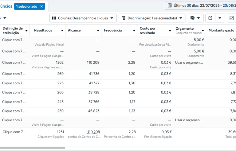The width and height of the screenshot is (236, 151).
Task: Open the export options dropdown arrow
Action: (x=220, y=18)
